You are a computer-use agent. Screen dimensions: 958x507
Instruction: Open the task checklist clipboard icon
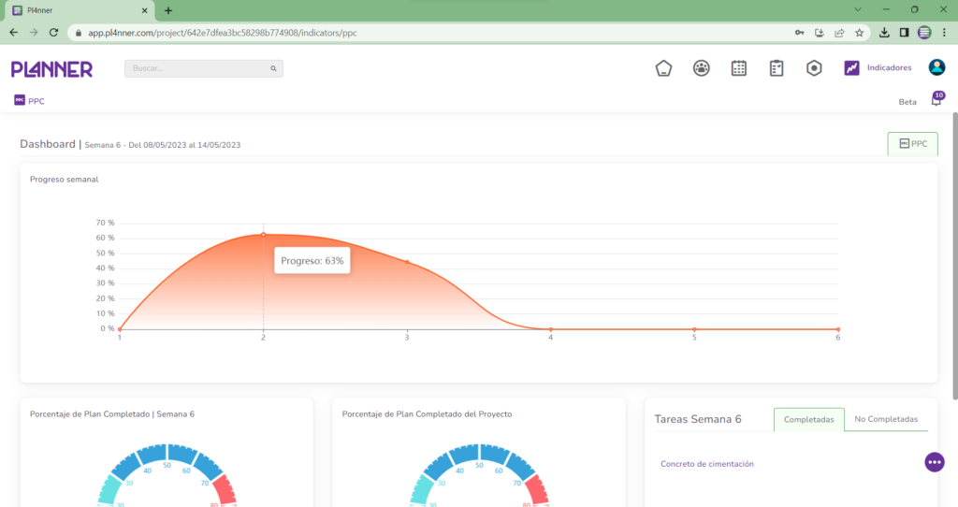(776, 68)
